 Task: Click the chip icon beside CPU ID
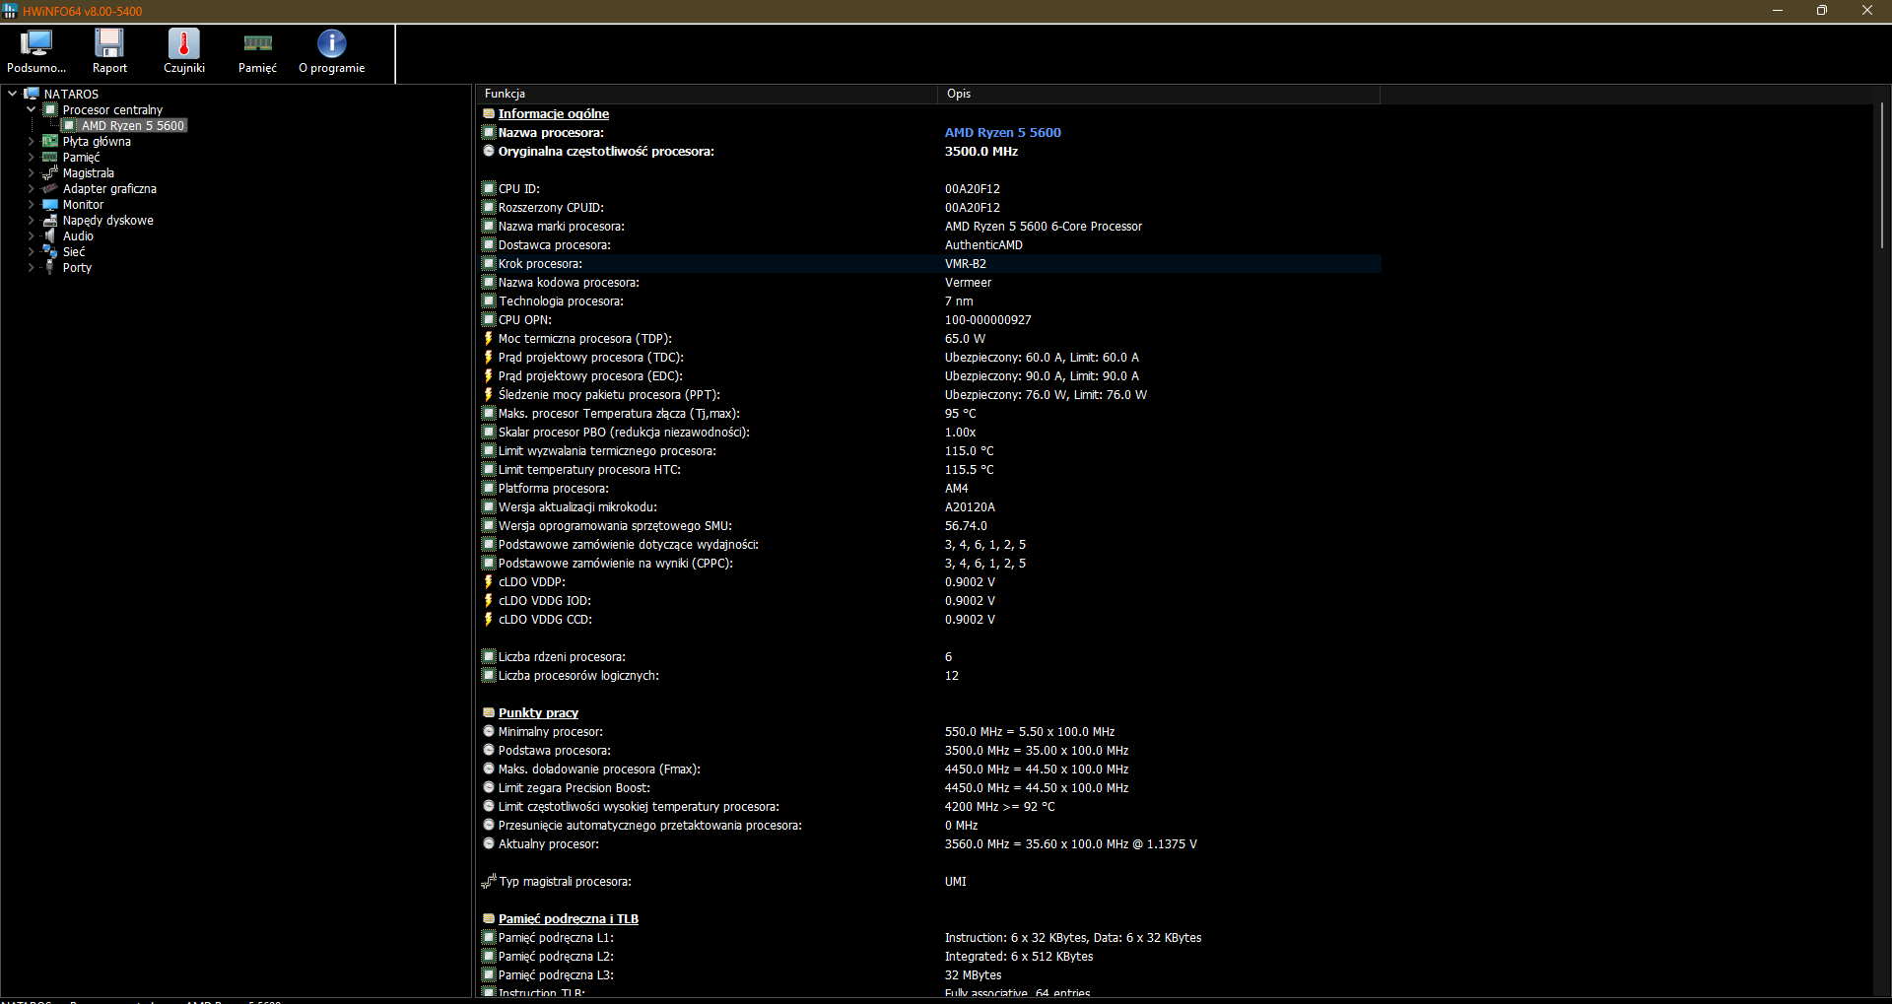tap(489, 188)
